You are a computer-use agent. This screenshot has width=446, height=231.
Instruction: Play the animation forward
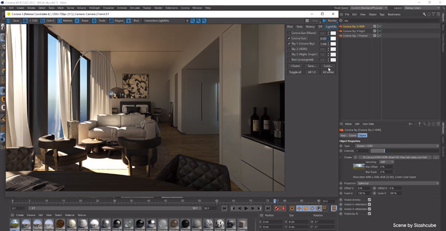click(246, 208)
